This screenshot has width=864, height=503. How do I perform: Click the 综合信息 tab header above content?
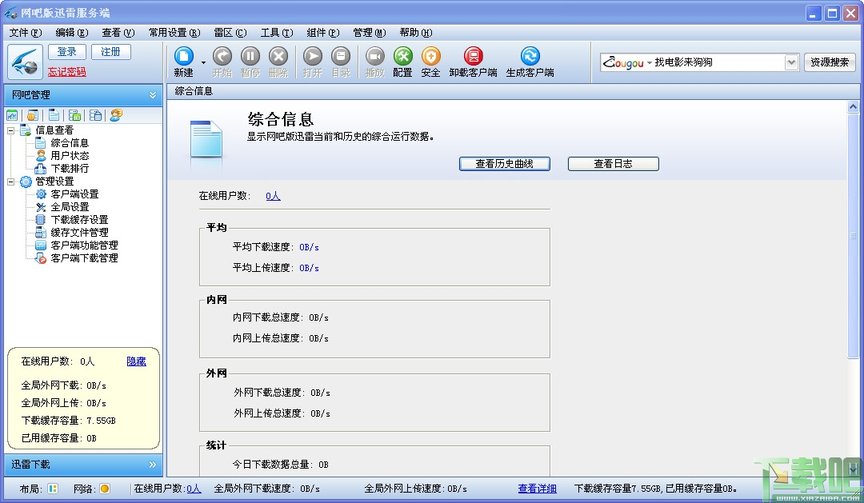coord(194,91)
